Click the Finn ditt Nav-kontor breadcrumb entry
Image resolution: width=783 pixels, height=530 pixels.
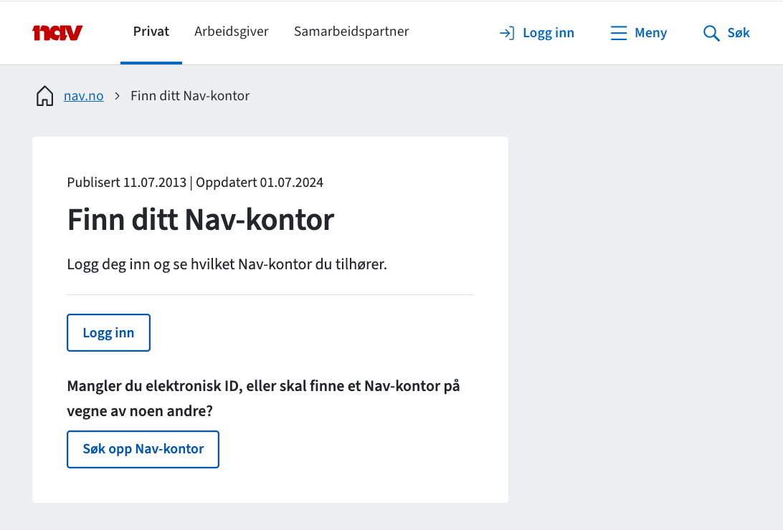[189, 95]
